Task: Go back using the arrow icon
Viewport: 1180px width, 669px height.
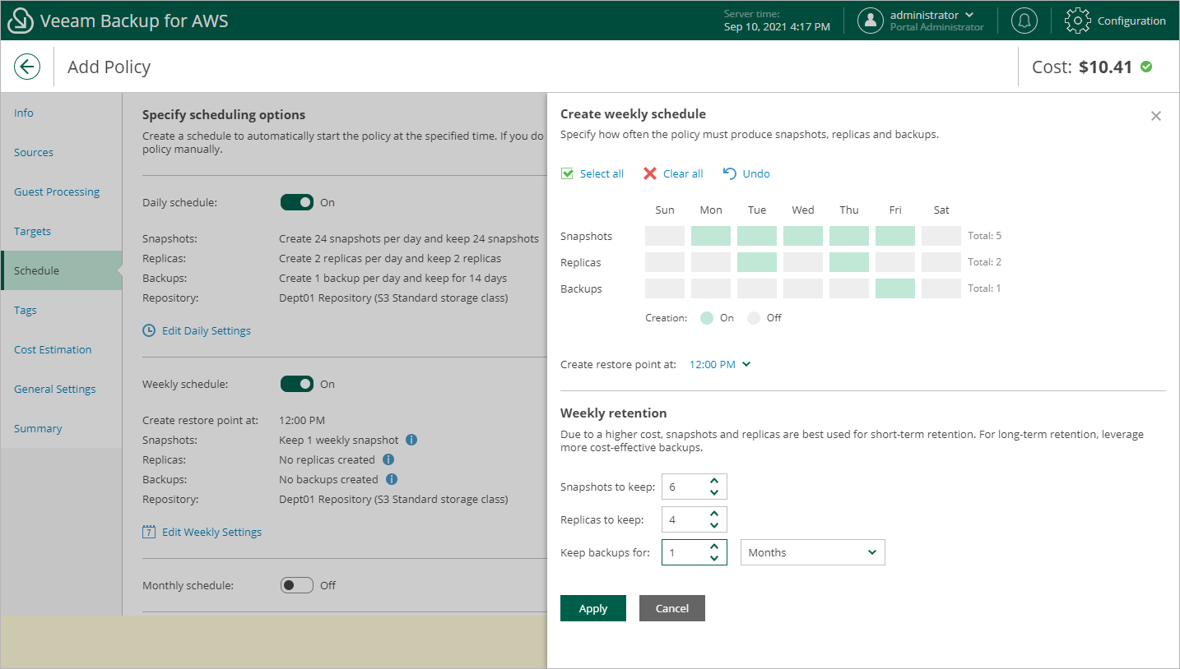Action: coord(27,67)
